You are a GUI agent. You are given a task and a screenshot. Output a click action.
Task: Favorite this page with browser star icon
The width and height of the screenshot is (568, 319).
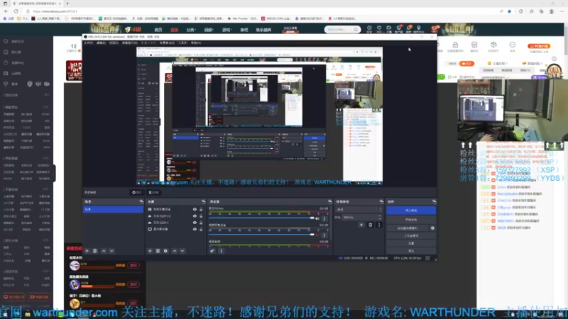click(x=509, y=11)
